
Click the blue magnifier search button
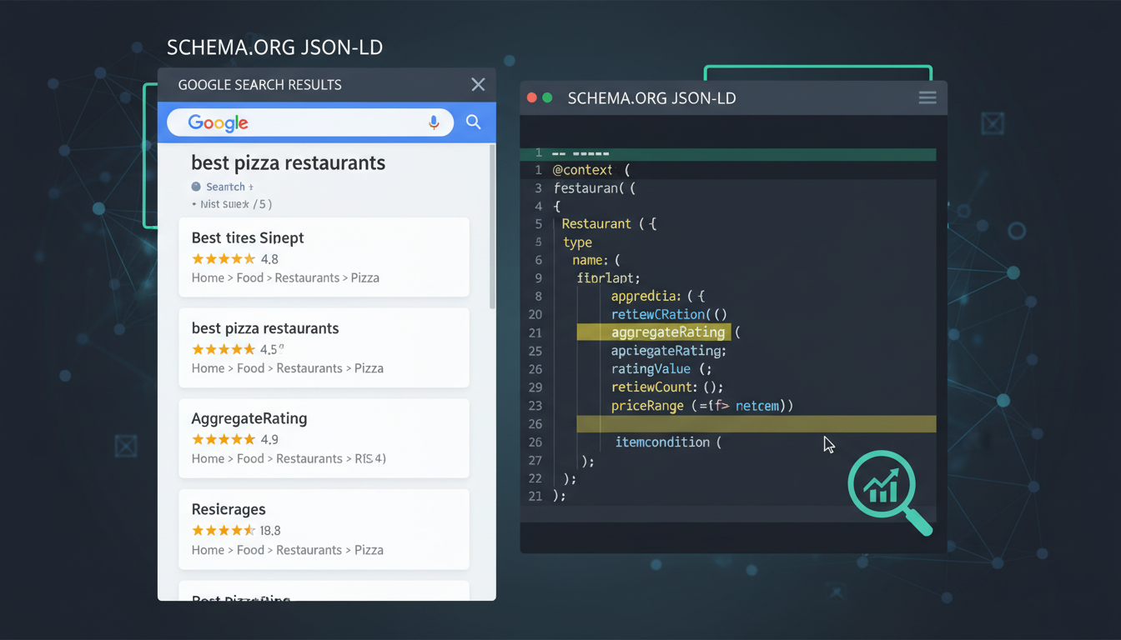point(473,122)
